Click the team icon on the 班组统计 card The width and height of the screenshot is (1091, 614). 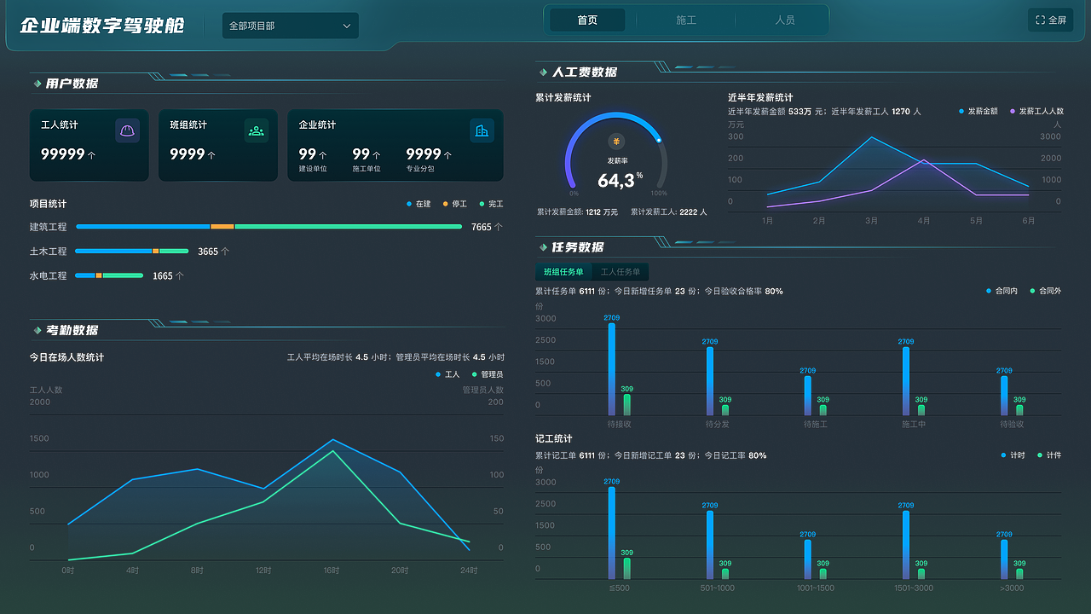[x=256, y=130]
